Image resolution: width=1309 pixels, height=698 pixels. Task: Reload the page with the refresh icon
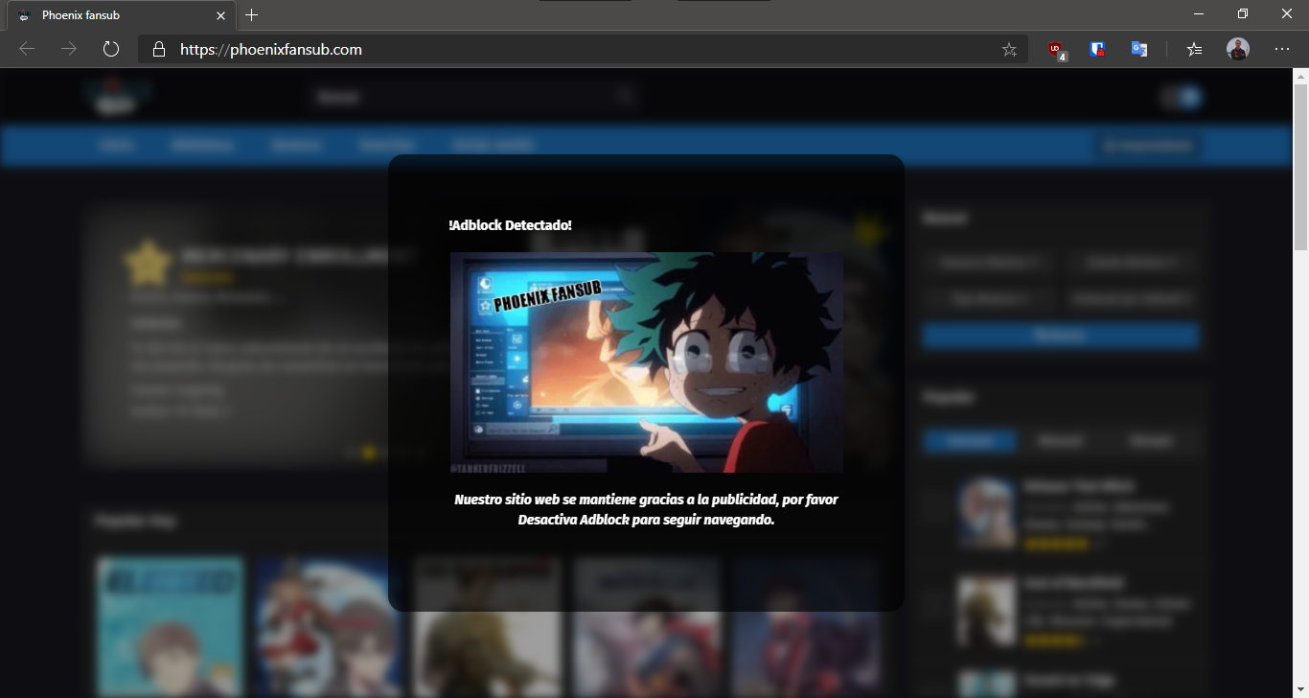coord(110,49)
